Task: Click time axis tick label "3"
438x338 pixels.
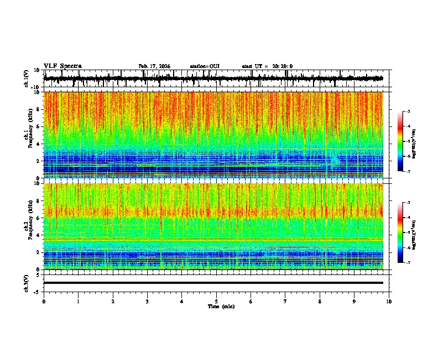Action: tap(147, 302)
